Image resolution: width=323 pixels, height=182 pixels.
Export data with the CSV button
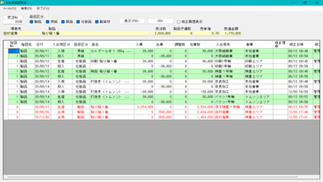click(x=160, y=21)
